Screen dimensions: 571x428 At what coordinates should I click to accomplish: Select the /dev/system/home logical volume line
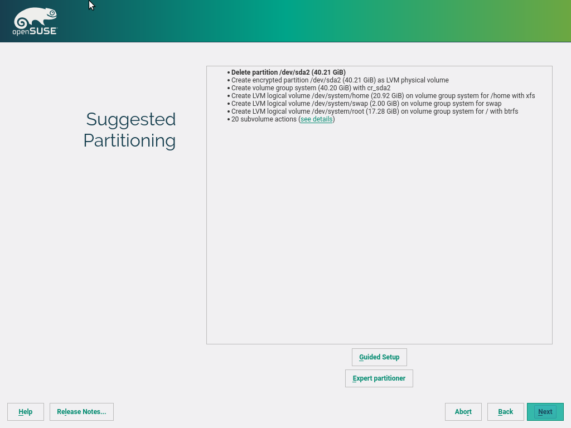(383, 96)
